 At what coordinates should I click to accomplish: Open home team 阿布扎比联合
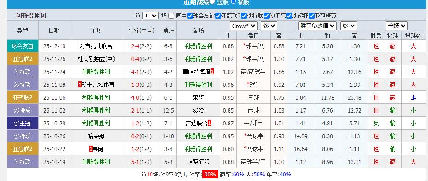click(96, 46)
